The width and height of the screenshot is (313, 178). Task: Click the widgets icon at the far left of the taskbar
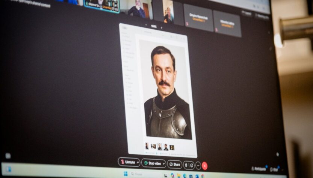pyautogui.click(x=9, y=169)
